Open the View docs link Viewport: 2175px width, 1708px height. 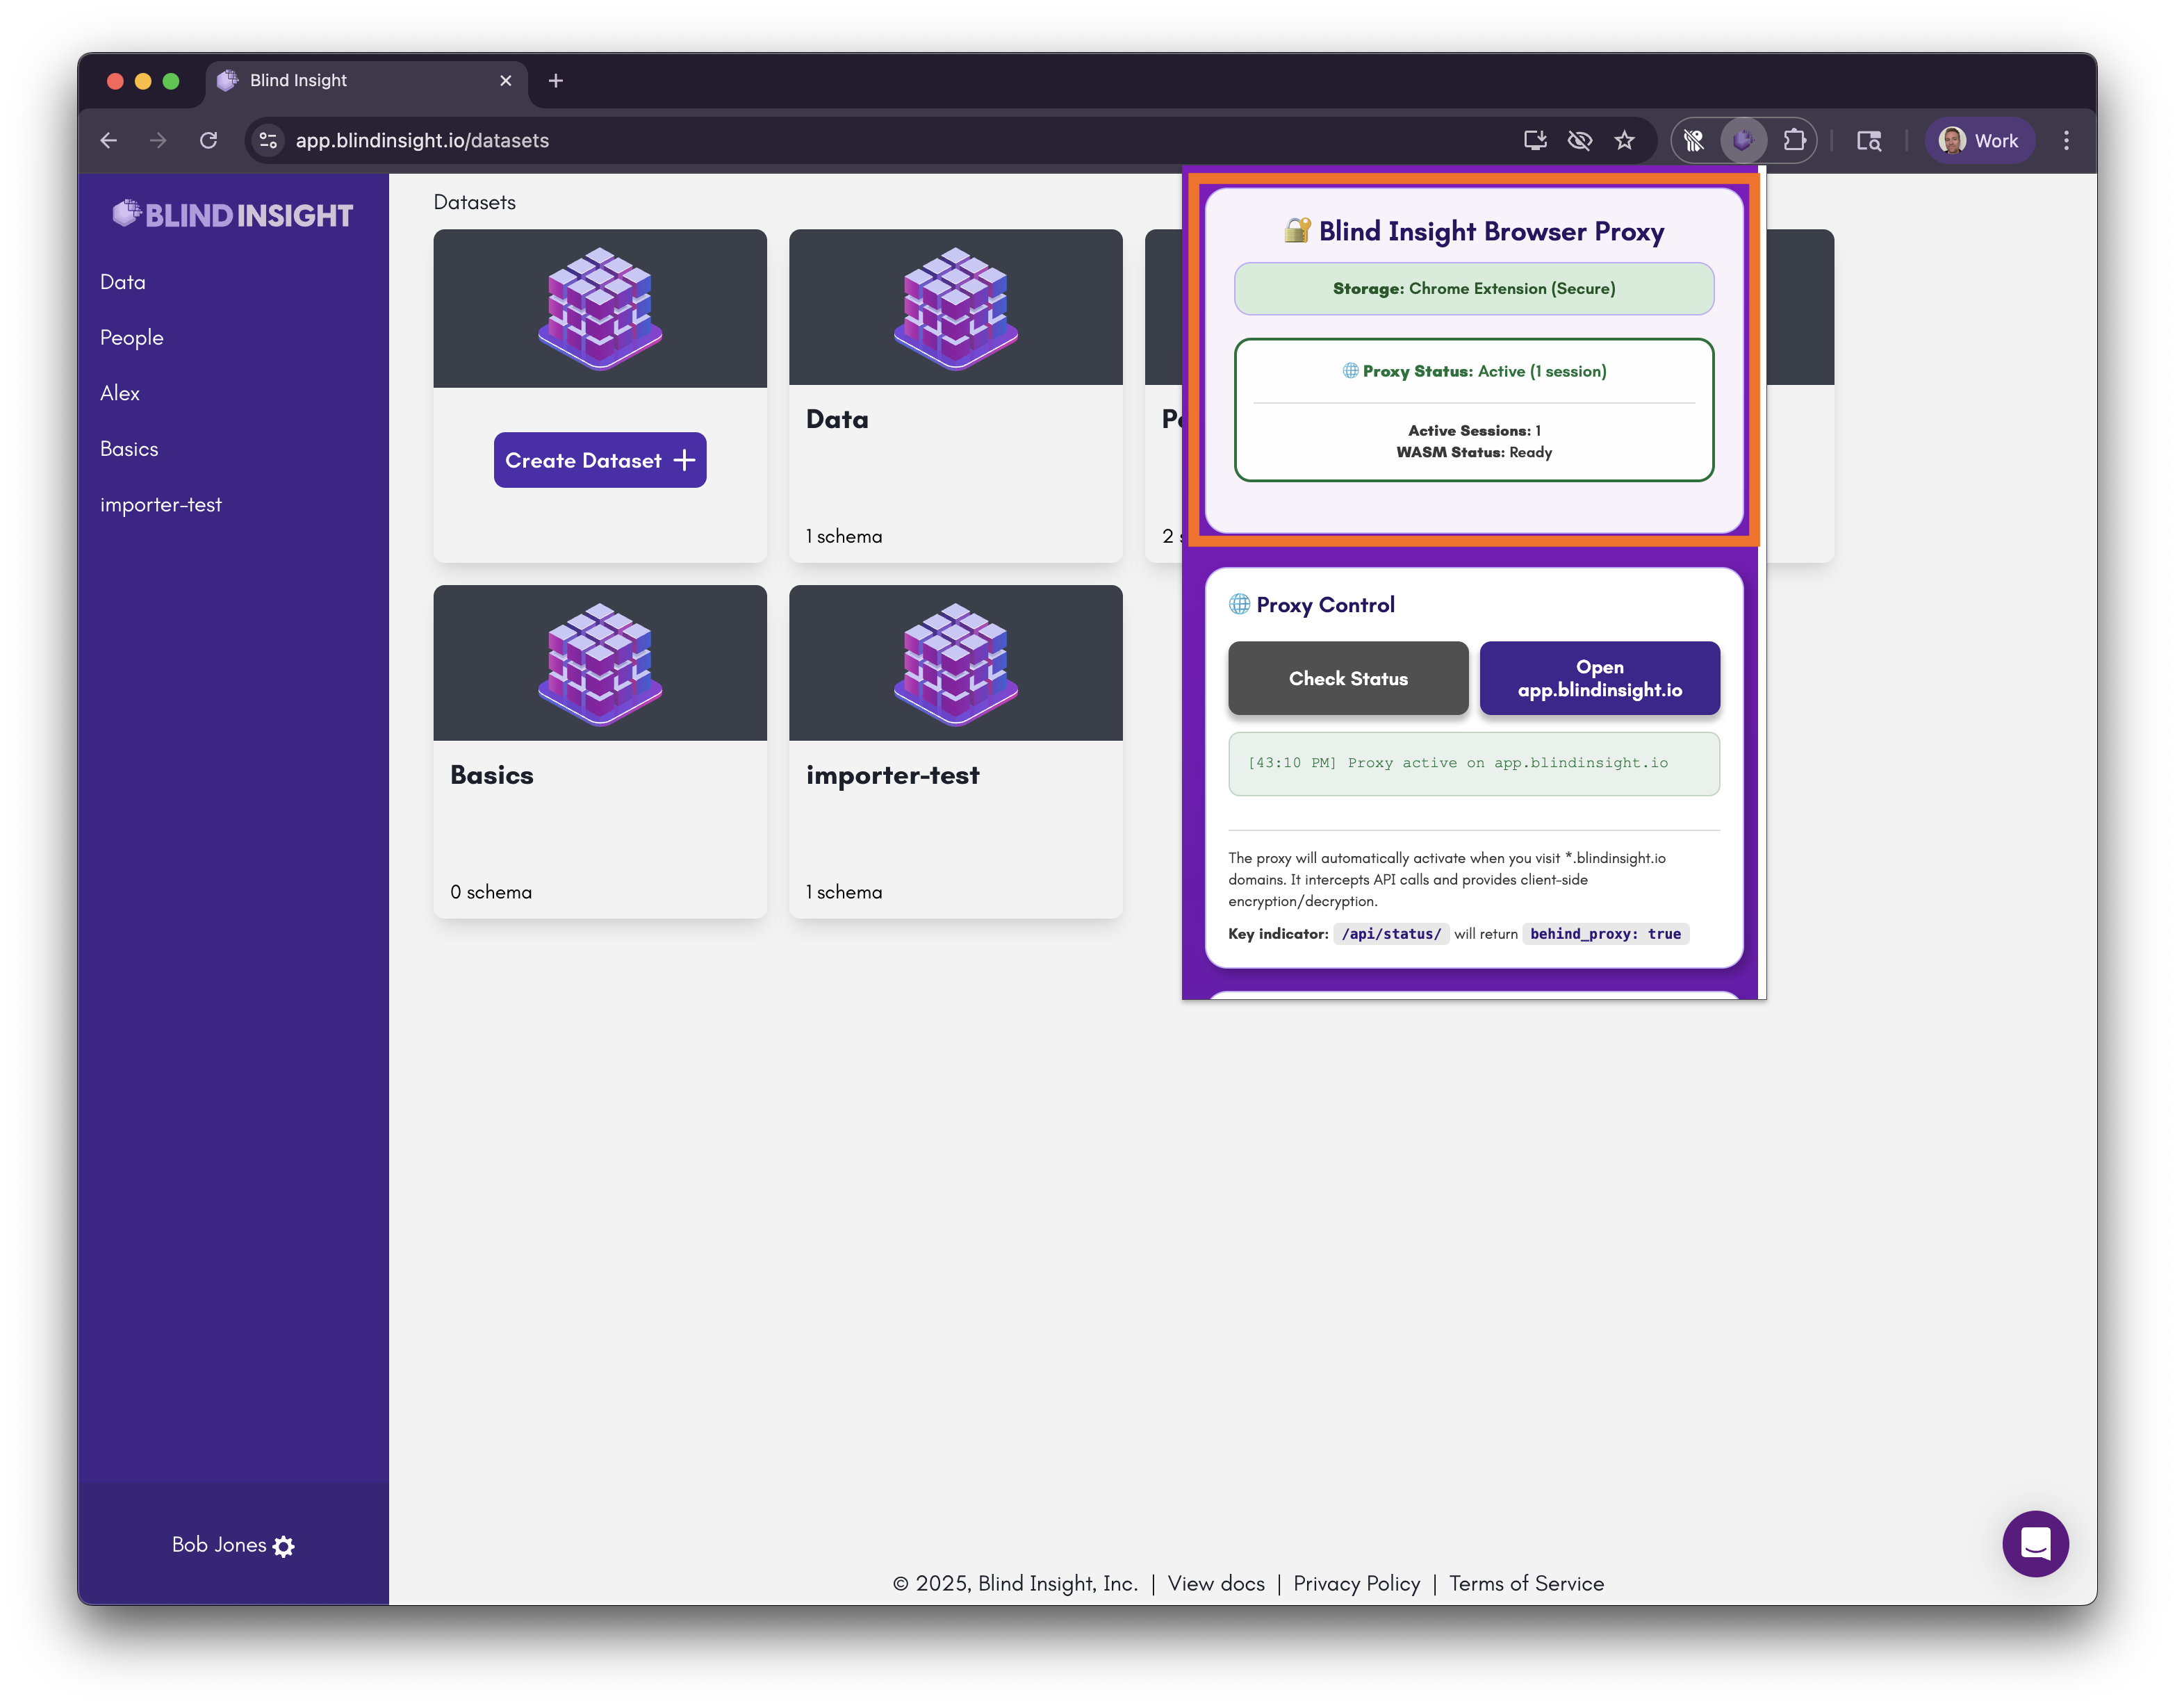coord(1216,1584)
